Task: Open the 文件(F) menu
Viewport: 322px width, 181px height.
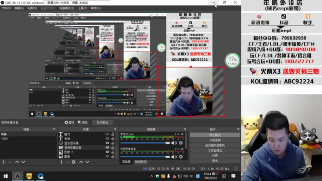Action: (6, 8)
